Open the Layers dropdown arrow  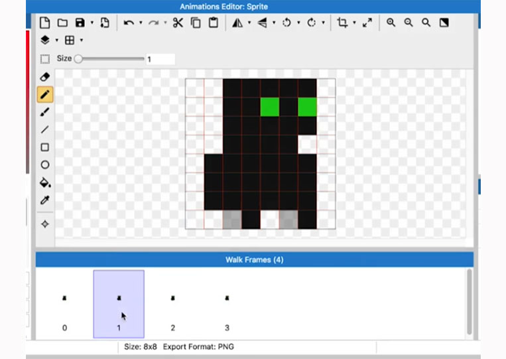click(57, 40)
